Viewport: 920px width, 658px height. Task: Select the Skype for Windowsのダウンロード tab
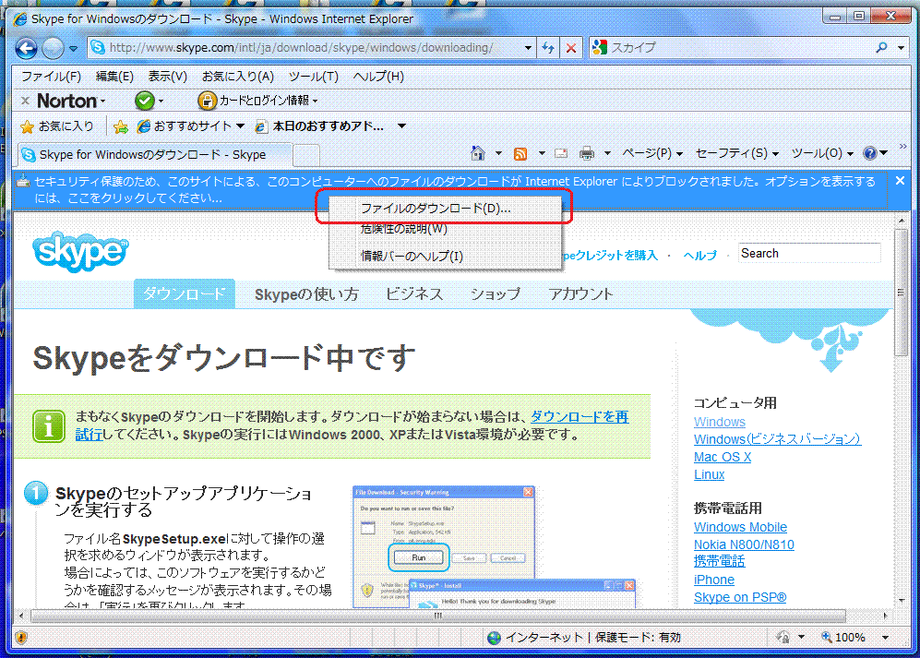click(154, 155)
